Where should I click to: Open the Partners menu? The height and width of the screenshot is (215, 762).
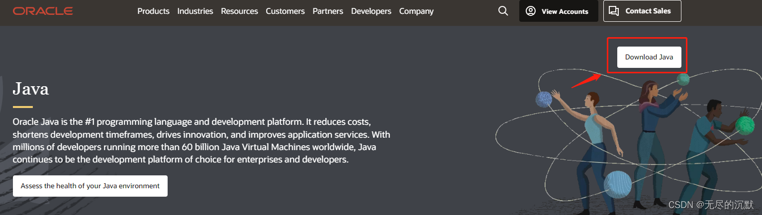pyautogui.click(x=328, y=11)
